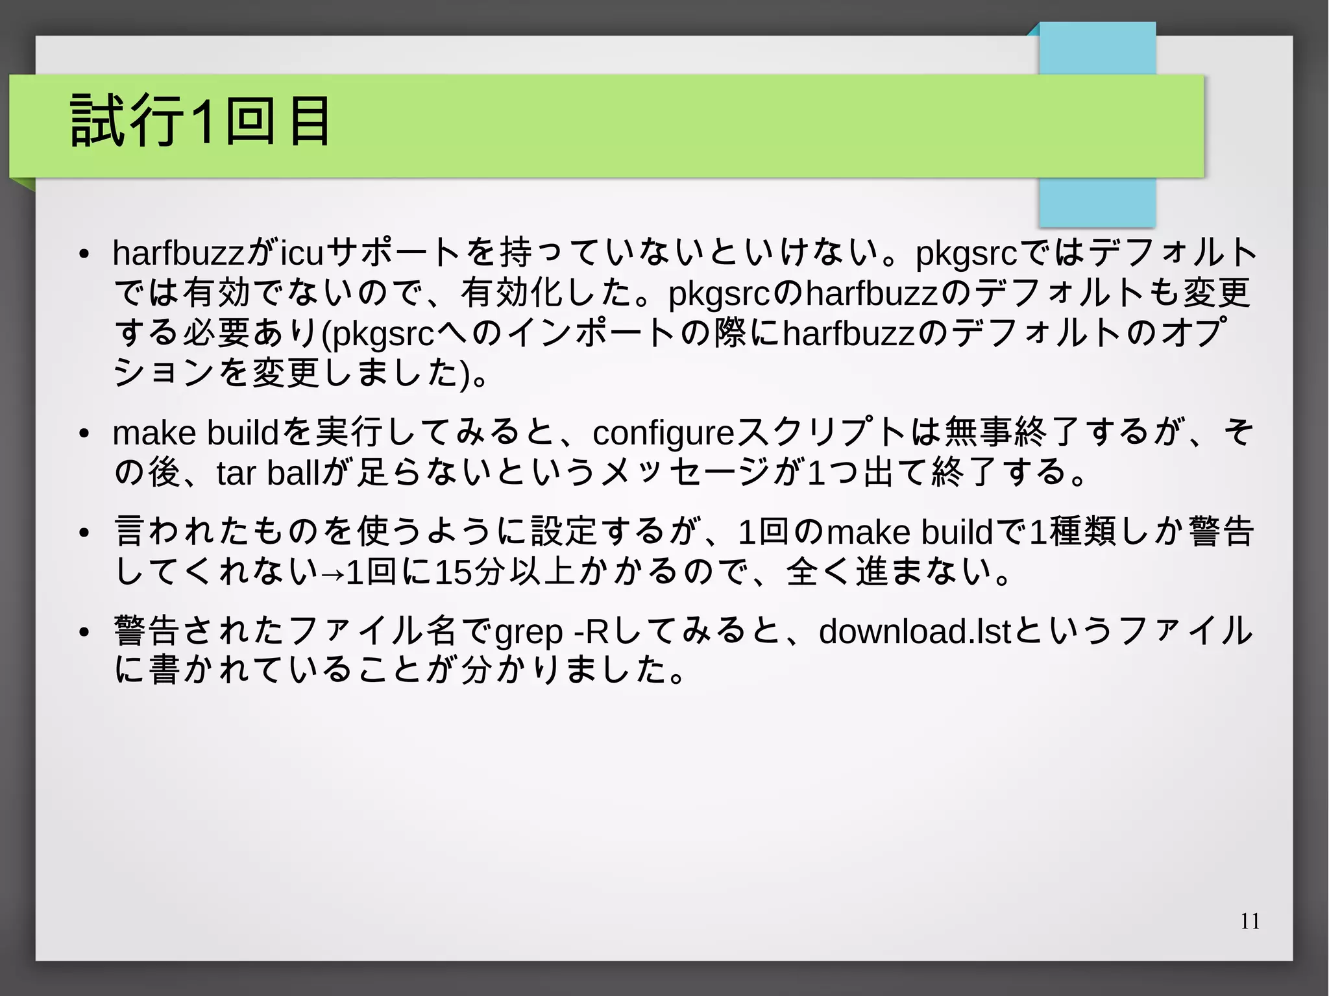The height and width of the screenshot is (996, 1329).
Task: Click the first bullet starting with harfbuzzがicuサポート
Action: point(685,312)
